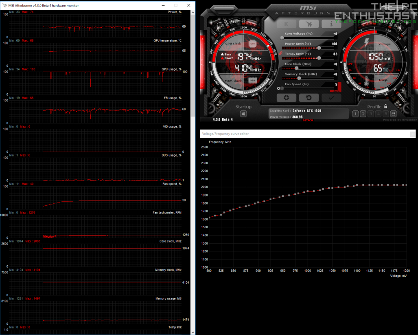Screen dimensions: 418x335
Task: Click the Memory Clock slider handle
Action: click(299, 79)
